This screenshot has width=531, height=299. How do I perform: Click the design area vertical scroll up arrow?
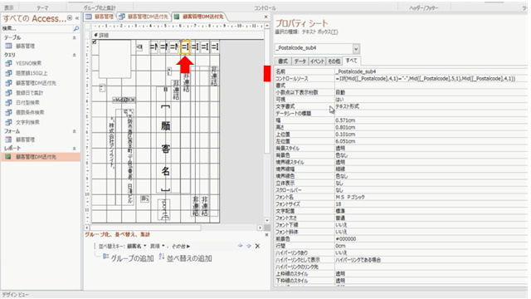coord(267,26)
